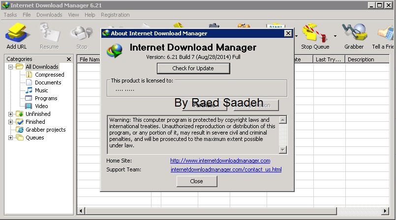Select the Music category icon
The height and width of the screenshot is (220, 396).
pyautogui.click(x=29, y=90)
